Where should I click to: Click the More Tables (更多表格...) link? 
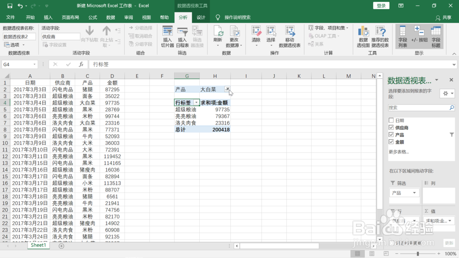click(399, 152)
